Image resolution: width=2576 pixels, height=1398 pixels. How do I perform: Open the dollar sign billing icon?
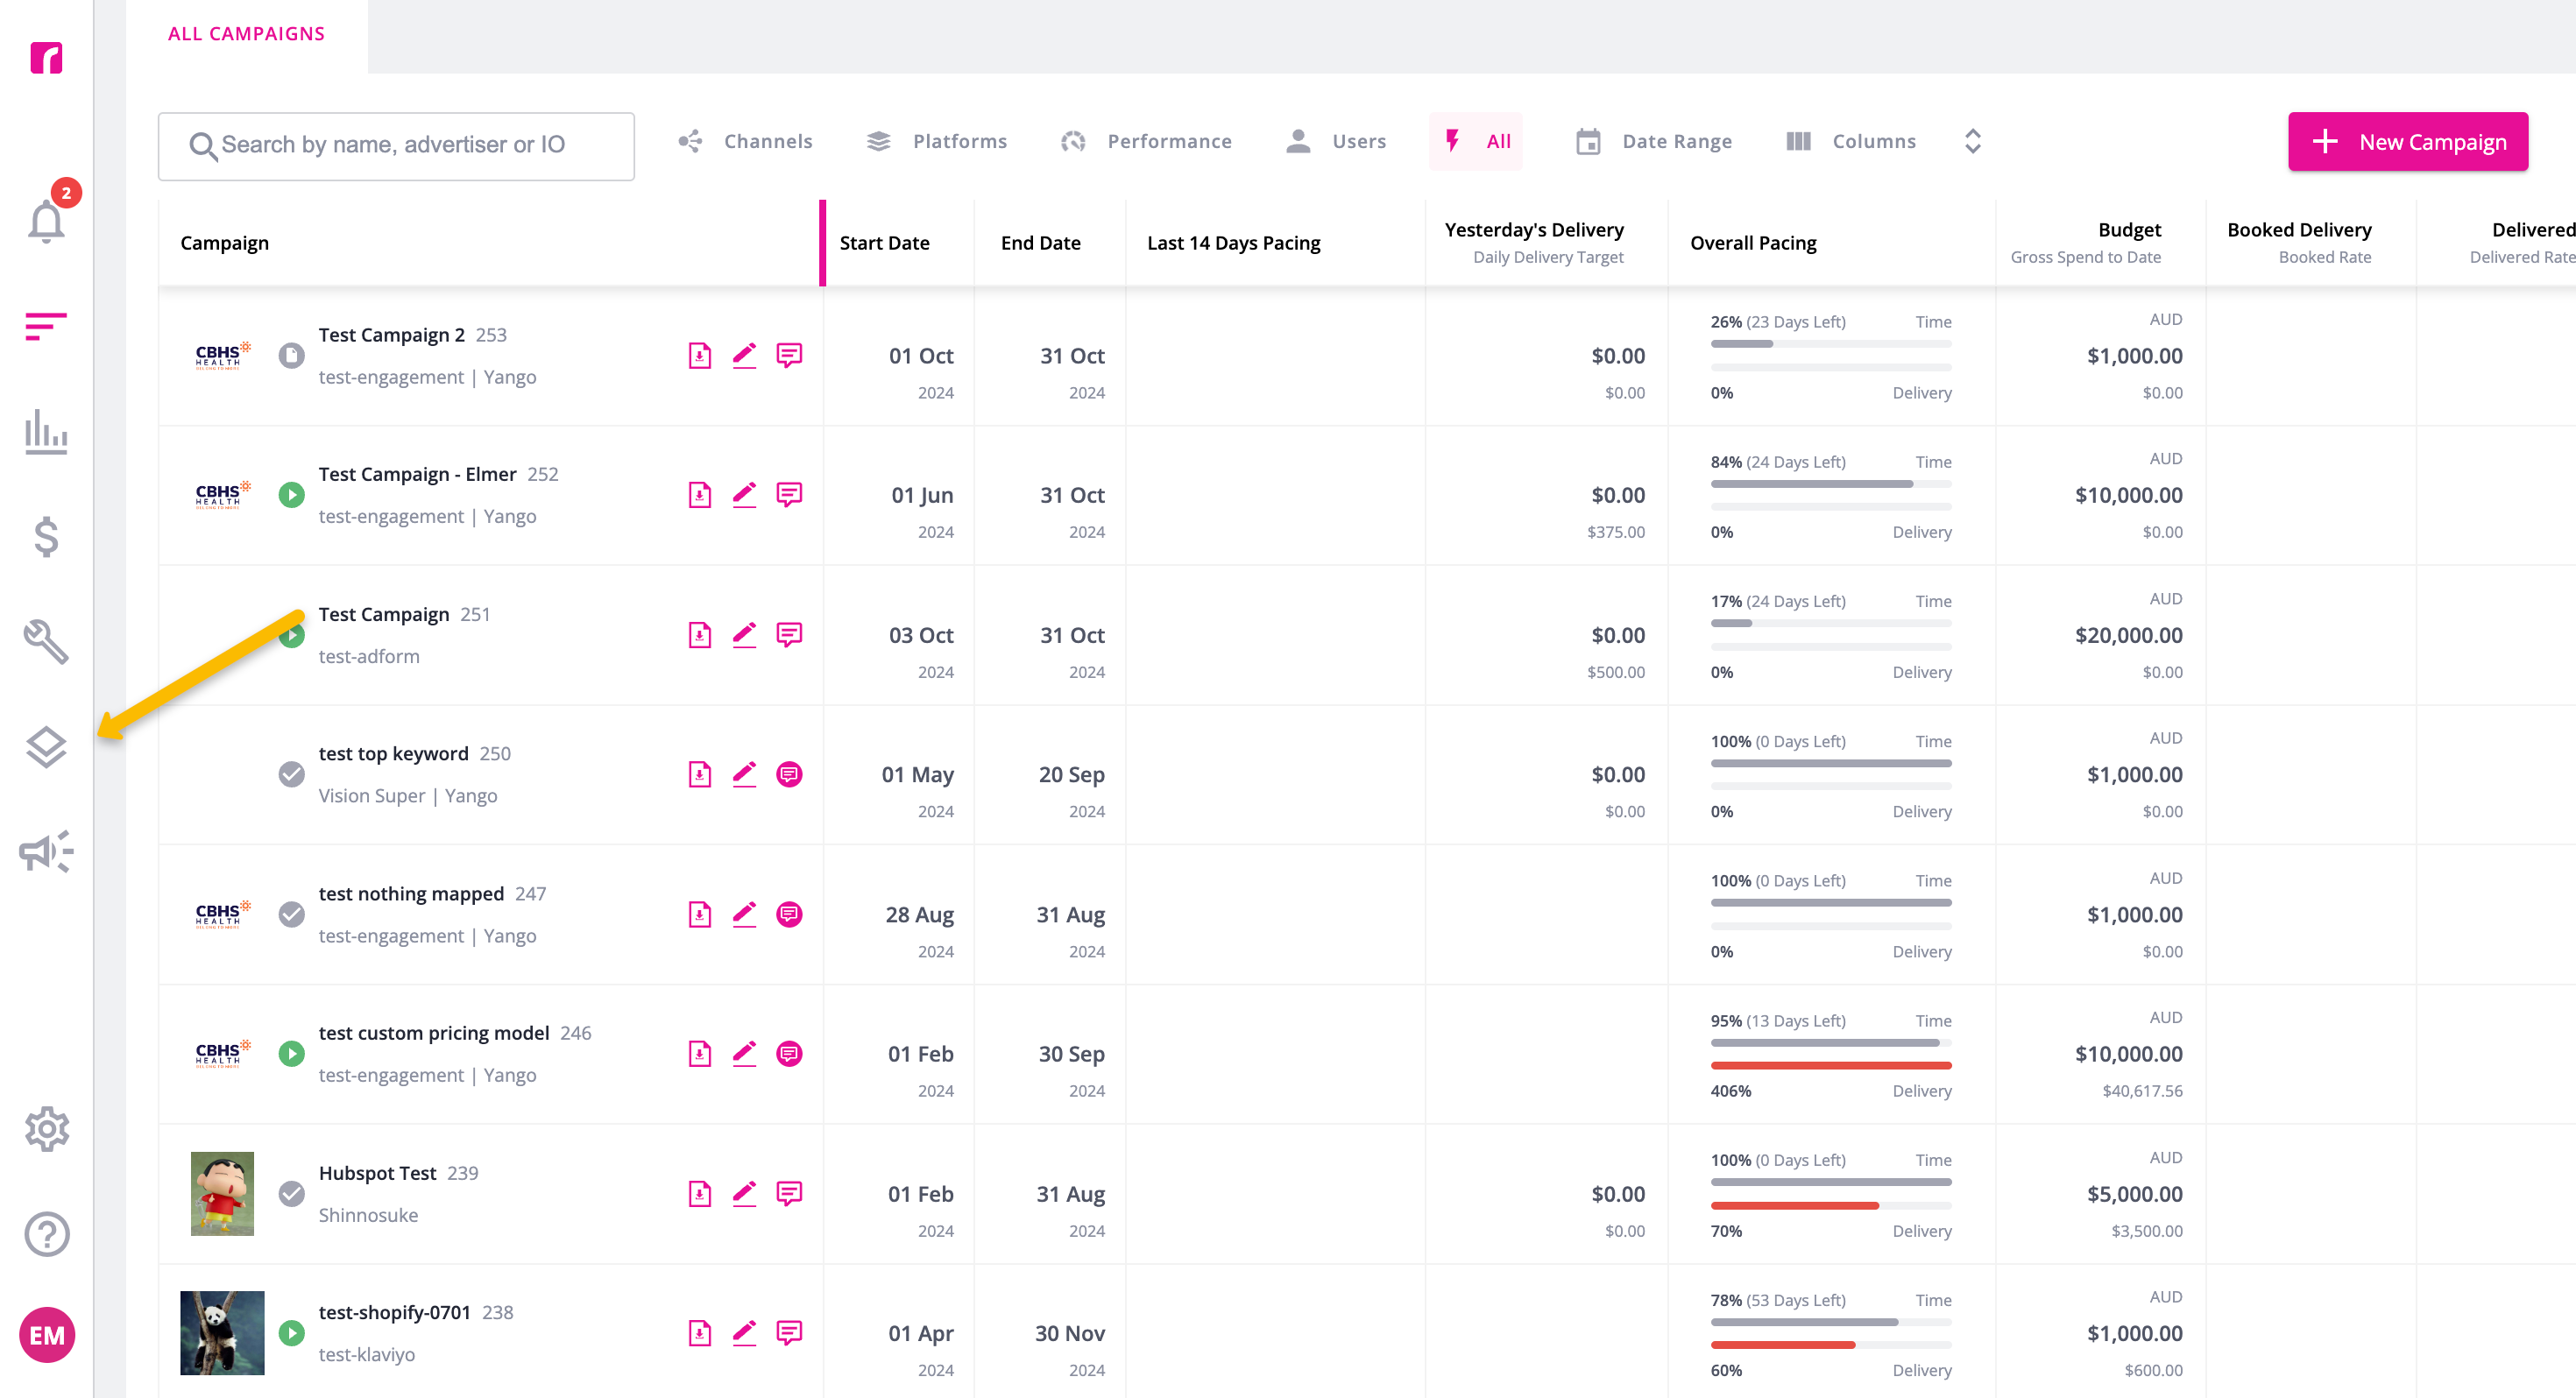(46, 536)
